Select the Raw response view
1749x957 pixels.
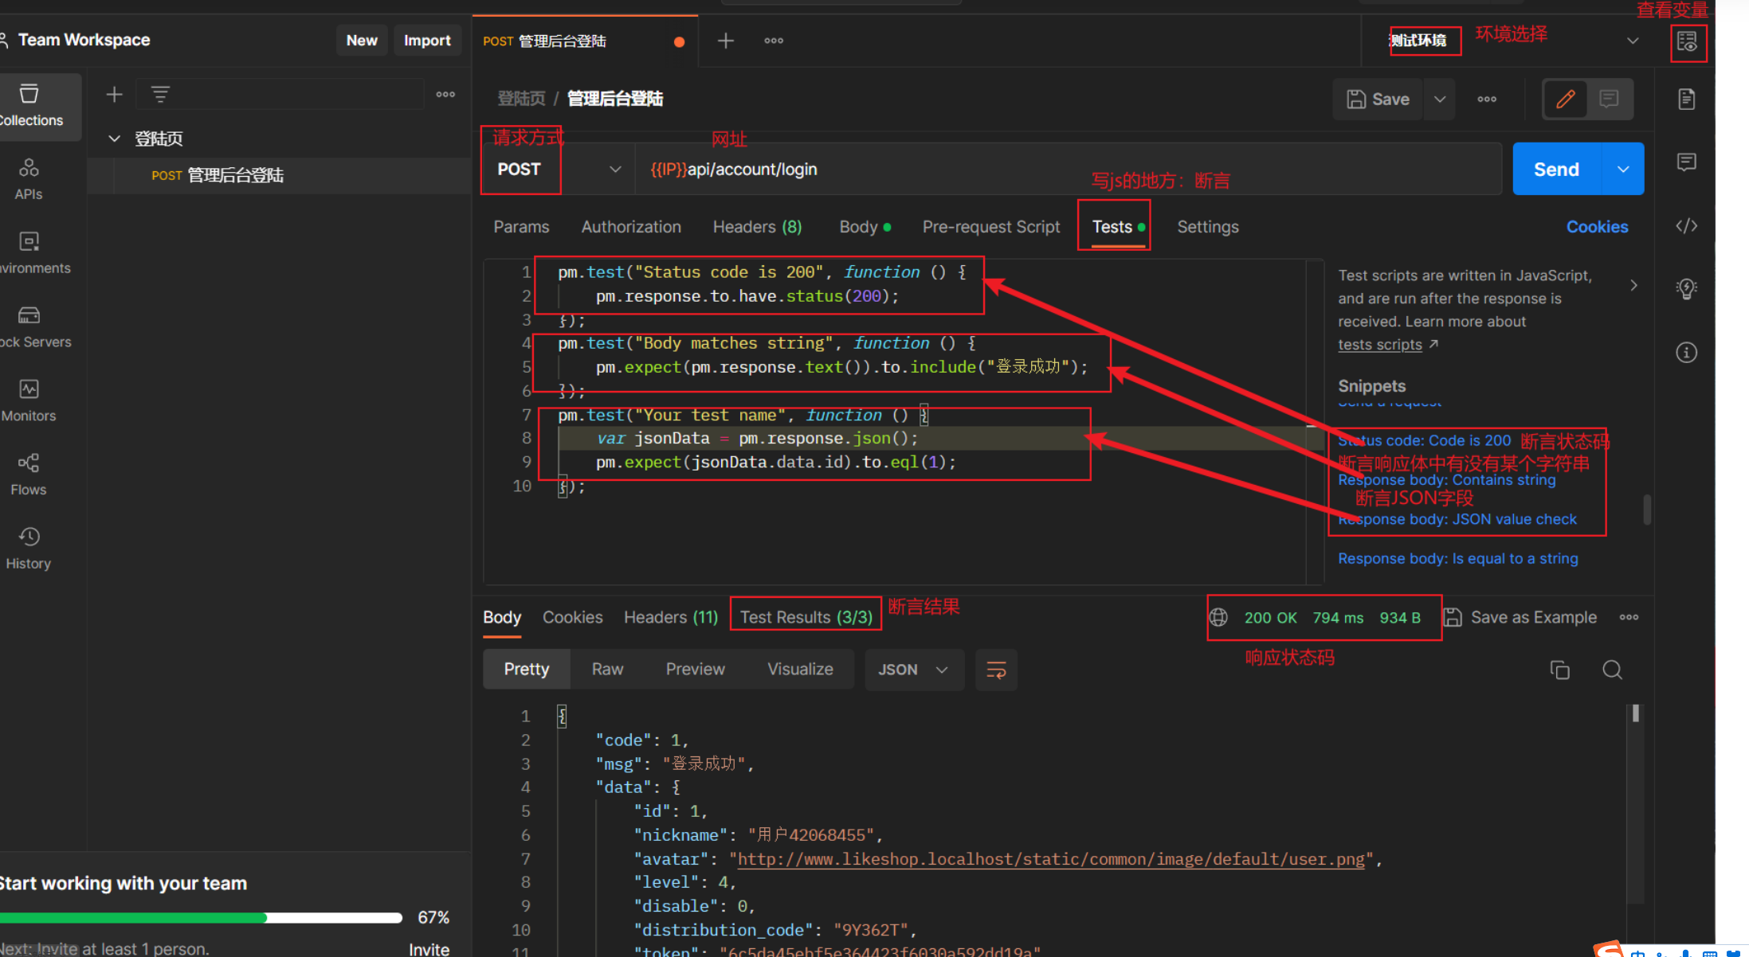point(607,670)
